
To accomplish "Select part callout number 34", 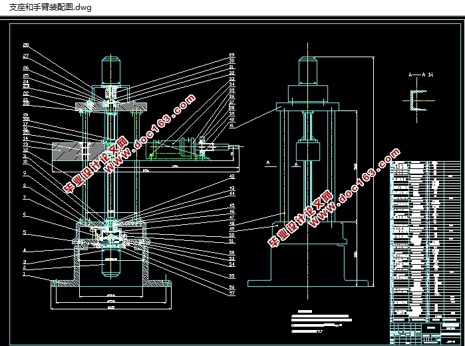I will pyautogui.click(x=232, y=85).
